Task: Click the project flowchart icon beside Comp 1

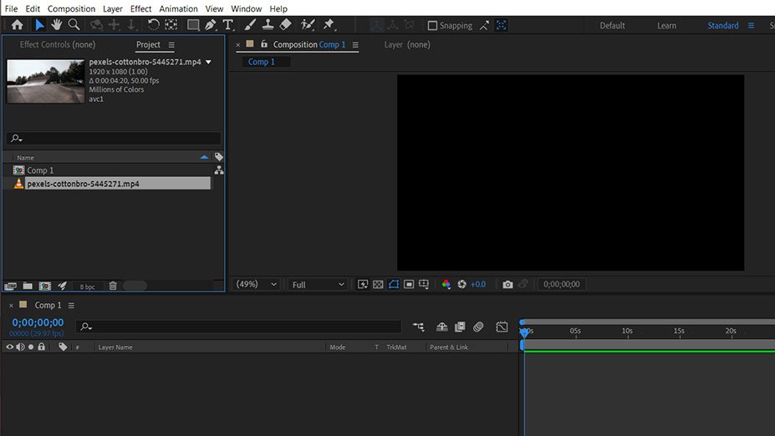Action: click(219, 170)
